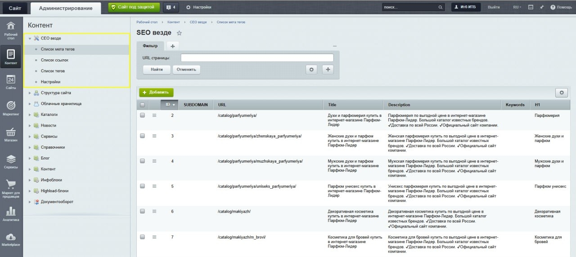Open the Контент sidebar section

11,57
